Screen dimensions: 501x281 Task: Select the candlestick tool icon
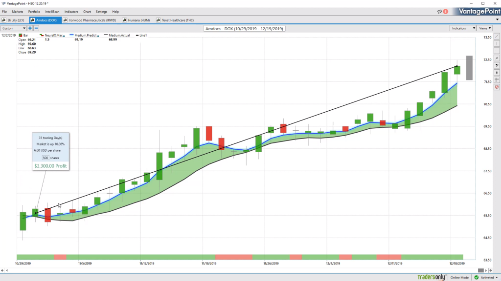497,73
